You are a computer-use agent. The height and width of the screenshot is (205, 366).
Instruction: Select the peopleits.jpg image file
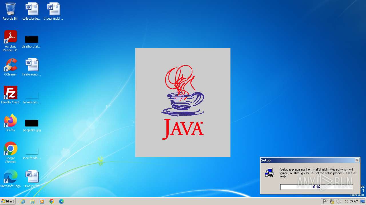click(x=32, y=126)
